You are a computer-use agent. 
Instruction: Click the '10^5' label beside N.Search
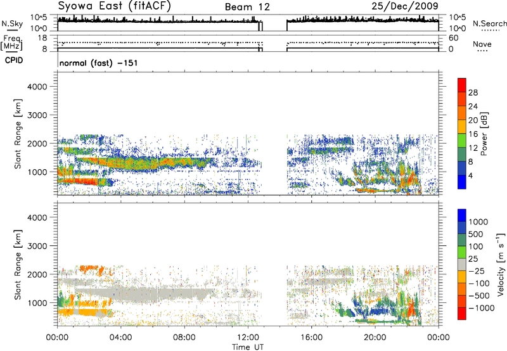pos(458,18)
